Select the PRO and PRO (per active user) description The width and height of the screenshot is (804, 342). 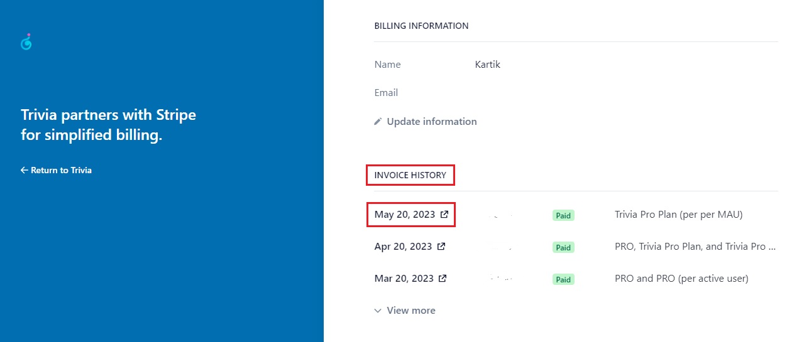[x=681, y=279]
